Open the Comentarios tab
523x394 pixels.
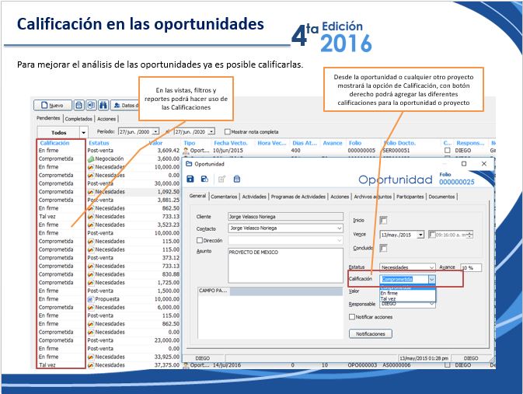(x=224, y=197)
